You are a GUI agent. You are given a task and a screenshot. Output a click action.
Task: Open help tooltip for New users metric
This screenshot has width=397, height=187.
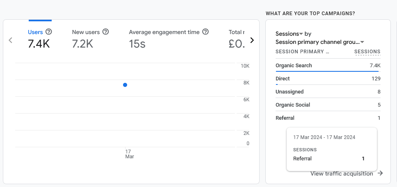coord(105,32)
